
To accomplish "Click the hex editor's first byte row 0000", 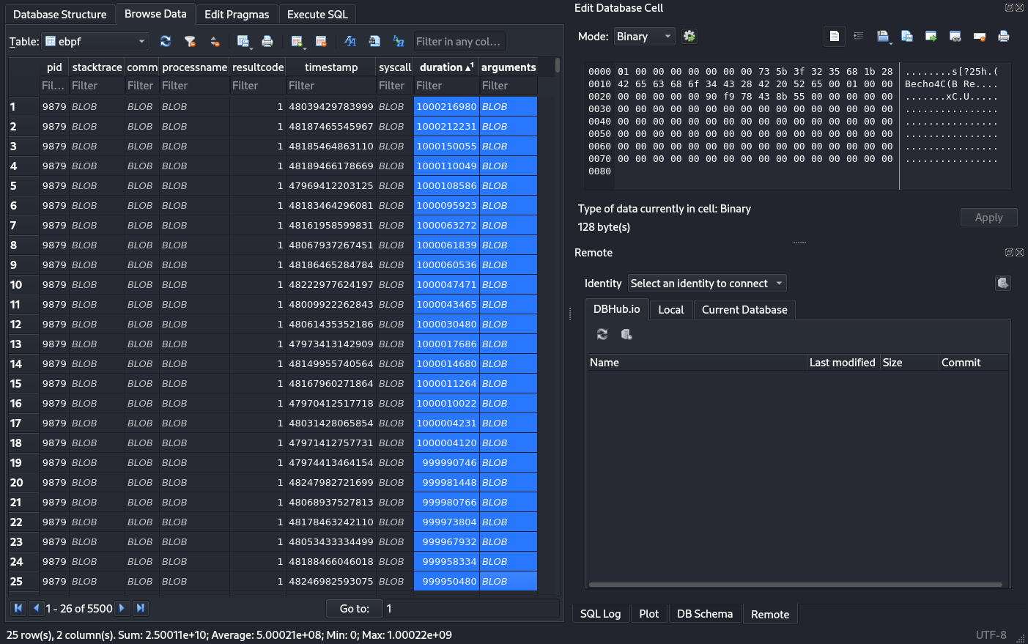I will (x=755, y=72).
